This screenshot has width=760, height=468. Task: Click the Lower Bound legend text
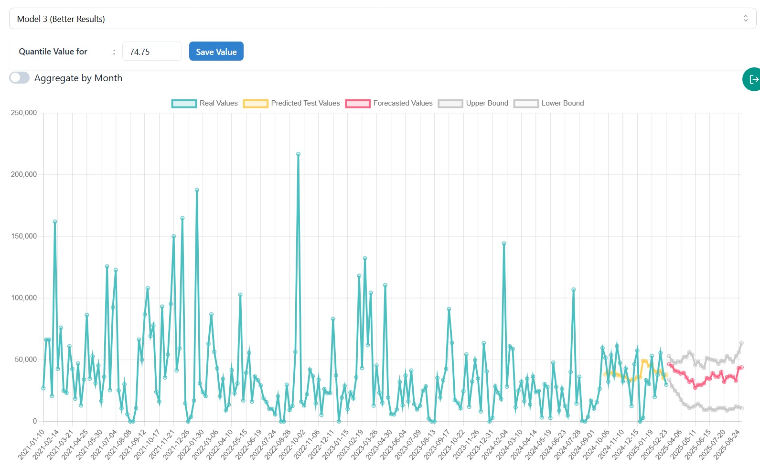coord(562,103)
